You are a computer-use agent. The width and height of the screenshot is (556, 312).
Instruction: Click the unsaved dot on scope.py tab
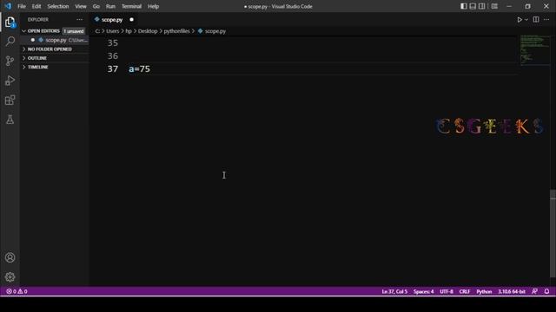pos(131,20)
